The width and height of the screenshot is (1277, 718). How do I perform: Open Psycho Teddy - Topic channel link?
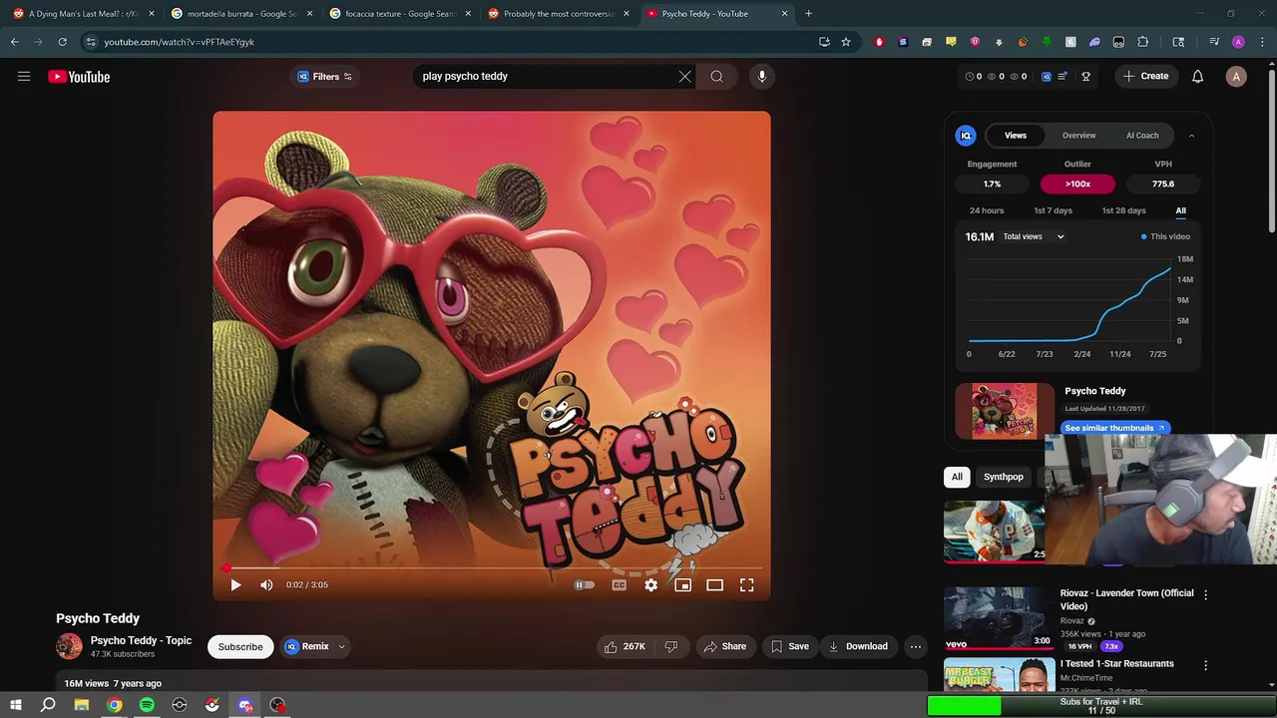click(141, 640)
